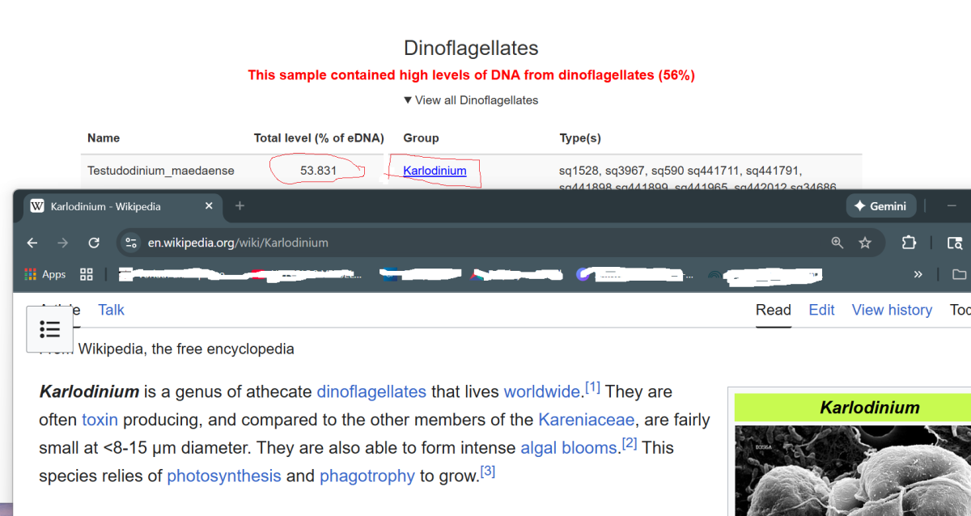
Task: Click the tab groups grid icon
Action: click(x=87, y=274)
